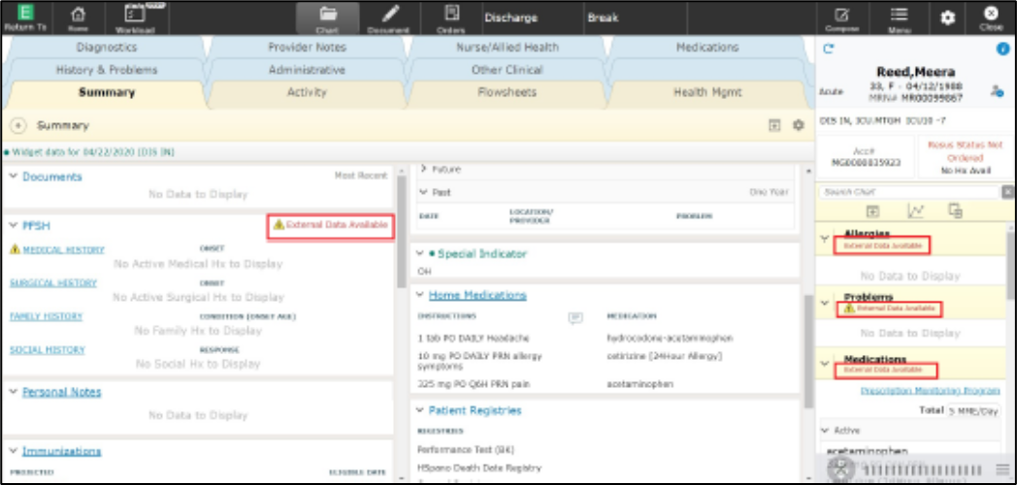Screen dimensions: 1017x485
Task: Expand the Future section
Action: [x=423, y=170]
